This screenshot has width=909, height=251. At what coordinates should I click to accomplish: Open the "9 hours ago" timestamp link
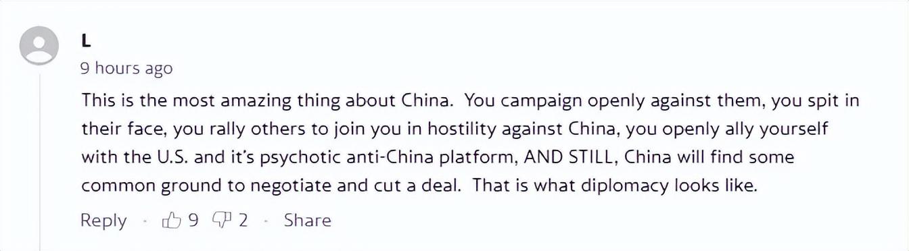pyautogui.click(x=126, y=68)
